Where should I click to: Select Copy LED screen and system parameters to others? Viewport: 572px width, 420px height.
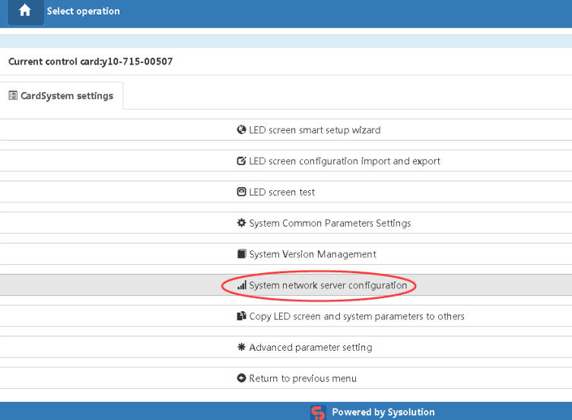coord(357,317)
